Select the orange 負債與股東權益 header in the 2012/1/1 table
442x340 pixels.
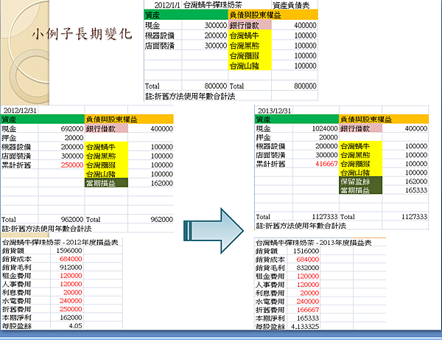point(273,15)
